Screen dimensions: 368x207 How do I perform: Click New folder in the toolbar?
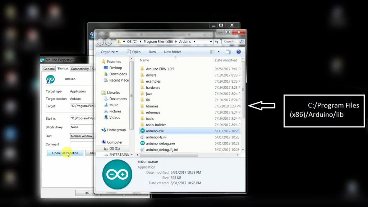click(172, 52)
